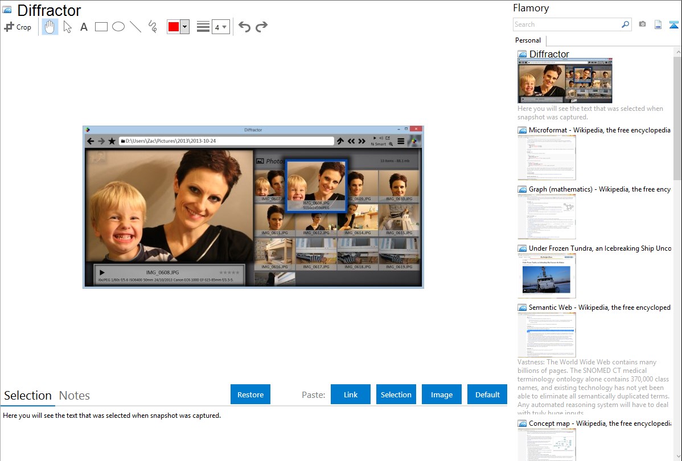Switch to the Selection tab

[28, 396]
